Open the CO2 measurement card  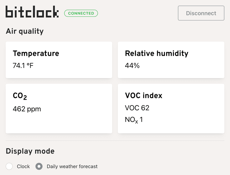pyautogui.click(x=59, y=108)
